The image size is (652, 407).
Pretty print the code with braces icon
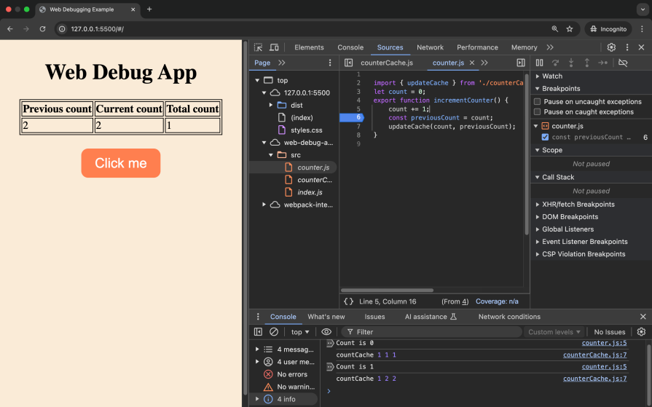[x=348, y=301]
